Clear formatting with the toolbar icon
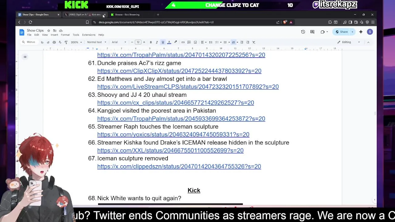This screenshot has width=395, height=222. tap(254, 42)
